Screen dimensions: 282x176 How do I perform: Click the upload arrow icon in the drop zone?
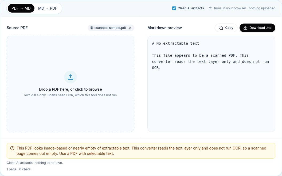coord(70,77)
